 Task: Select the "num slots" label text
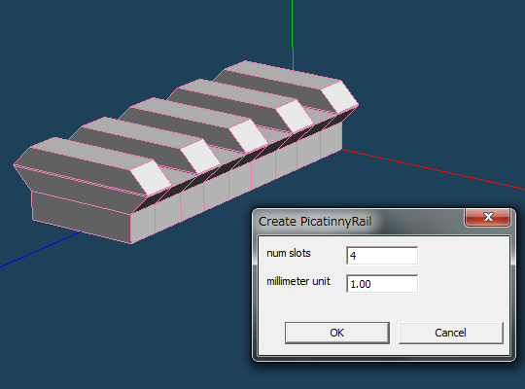click(x=289, y=253)
